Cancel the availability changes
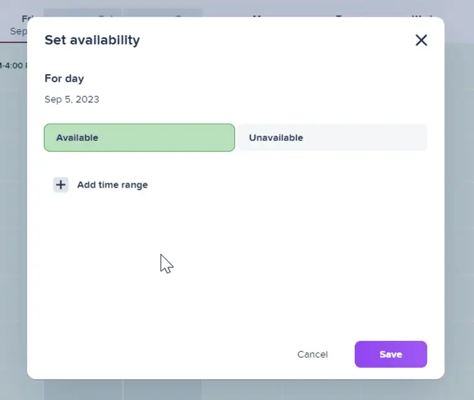This screenshot has width=474, height=400. [x=312, y=354]
